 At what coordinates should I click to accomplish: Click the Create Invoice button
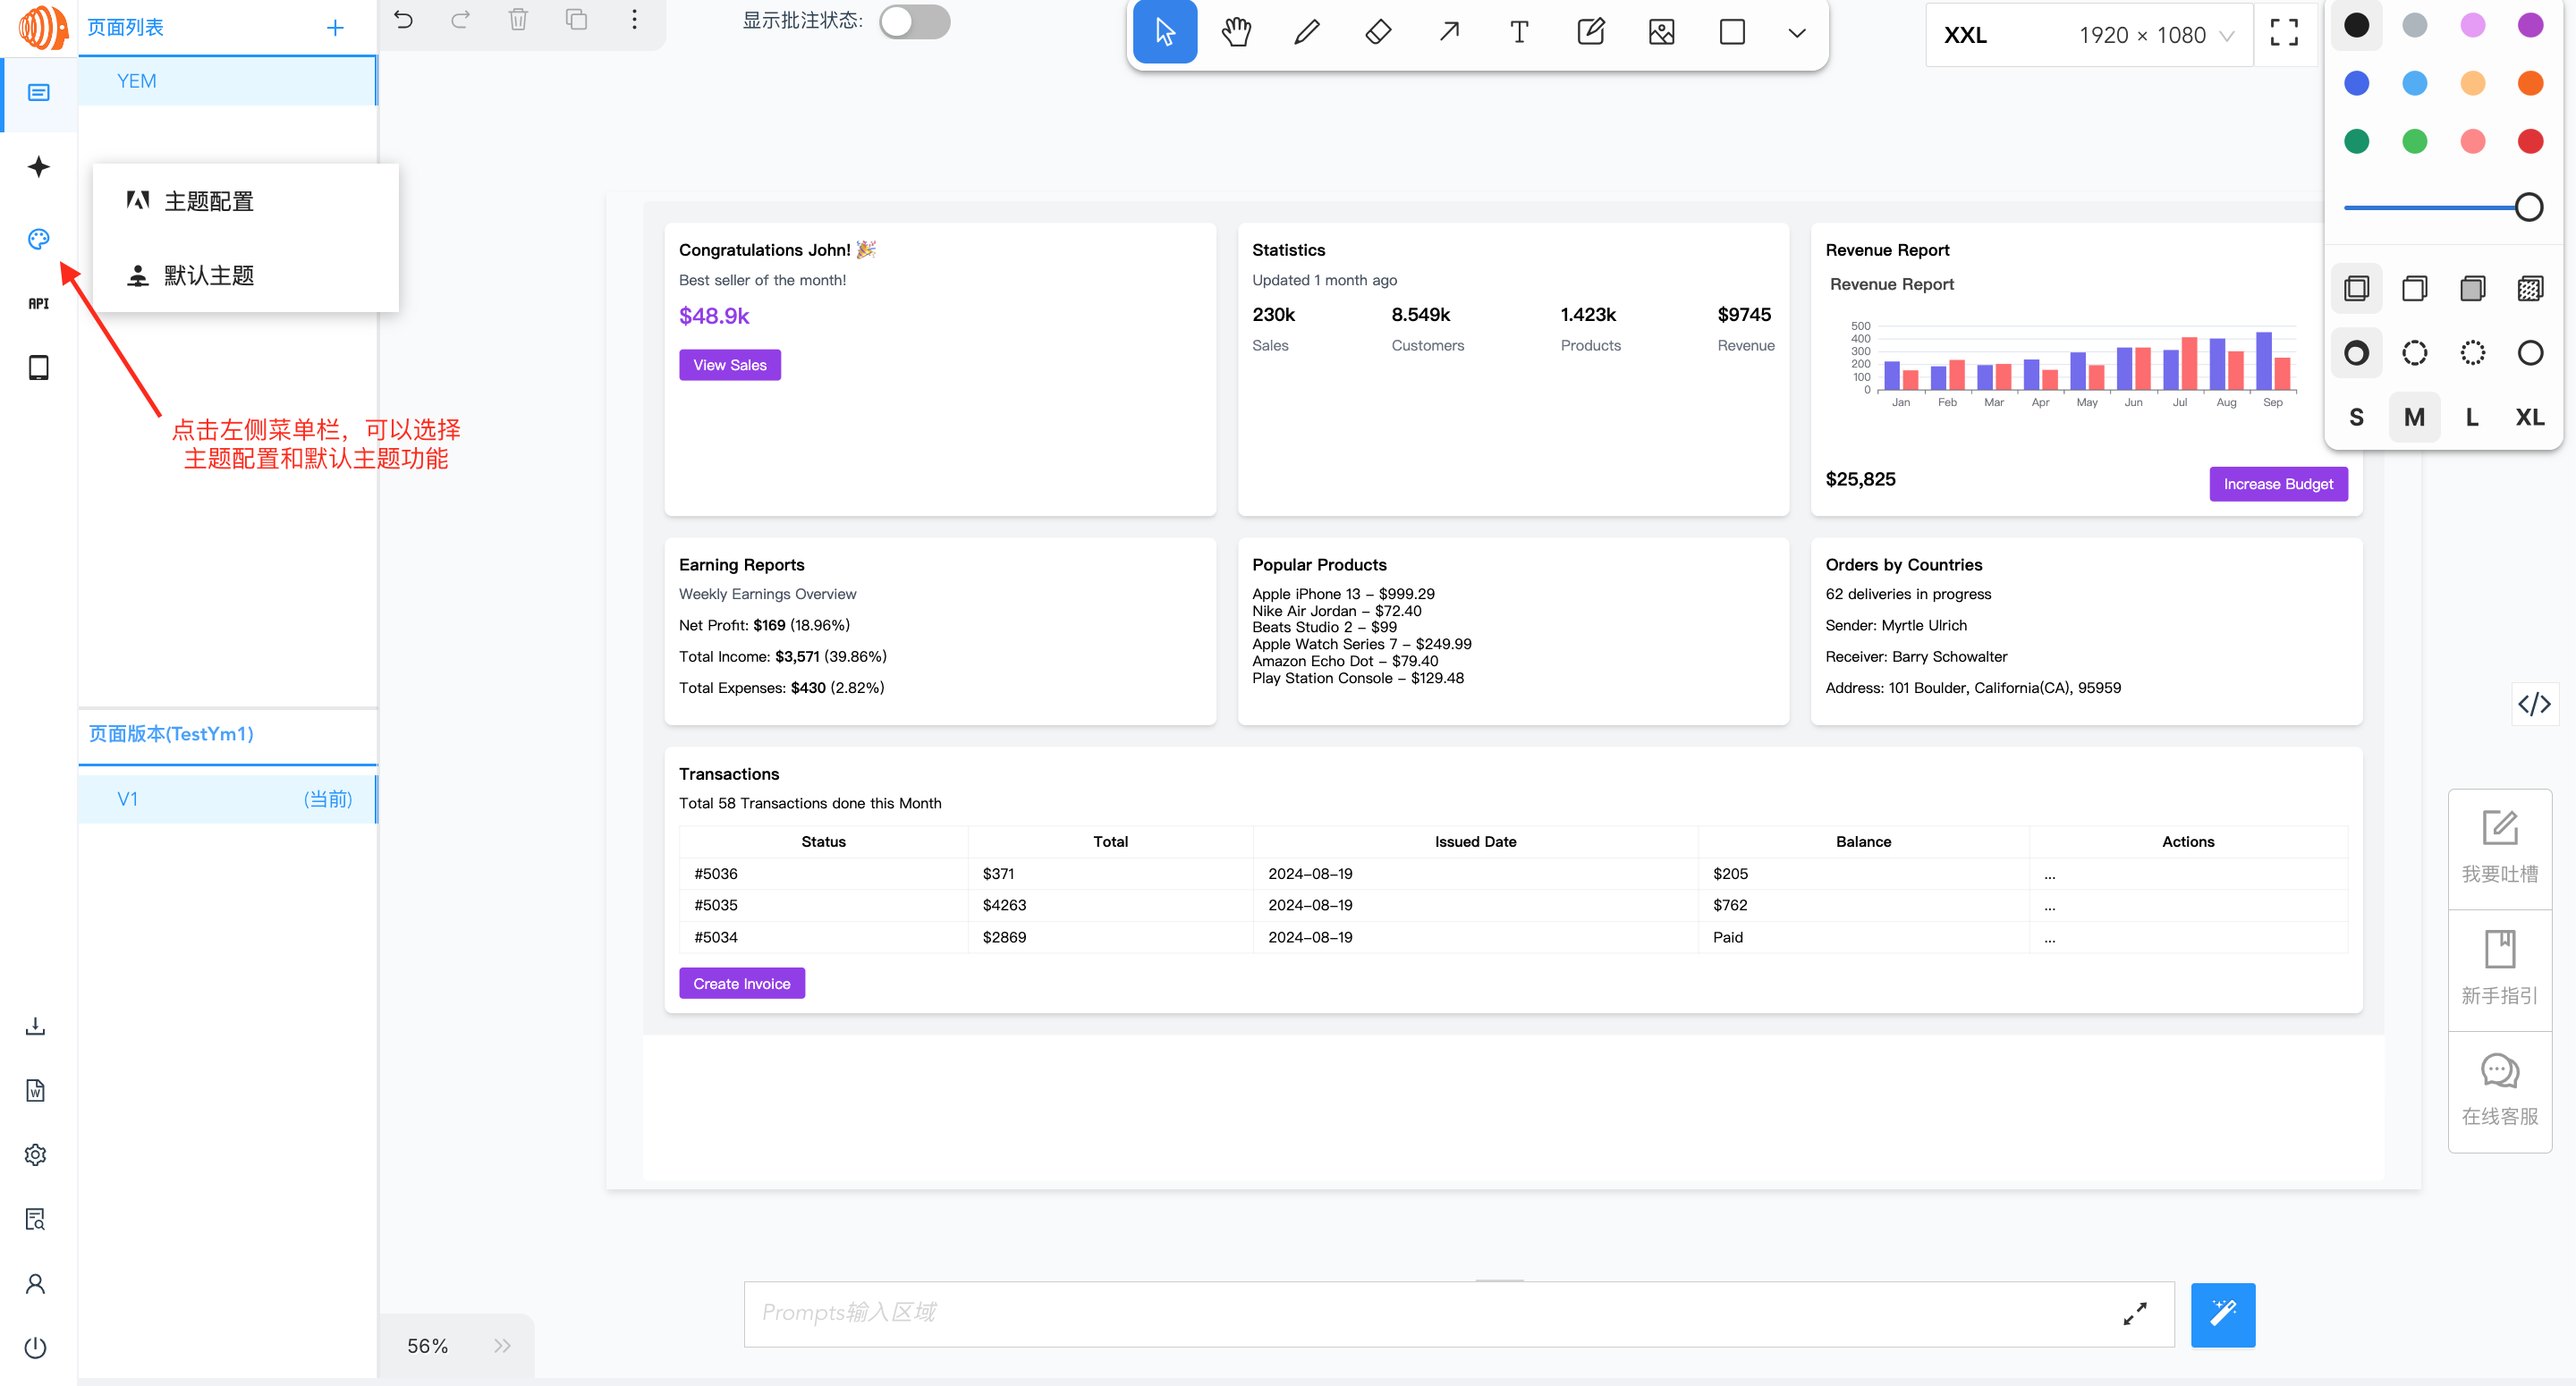741,984
